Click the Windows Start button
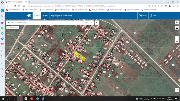 tap(3, 99)
